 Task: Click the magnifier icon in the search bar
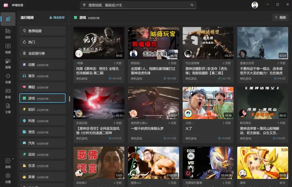click(192, 5)
